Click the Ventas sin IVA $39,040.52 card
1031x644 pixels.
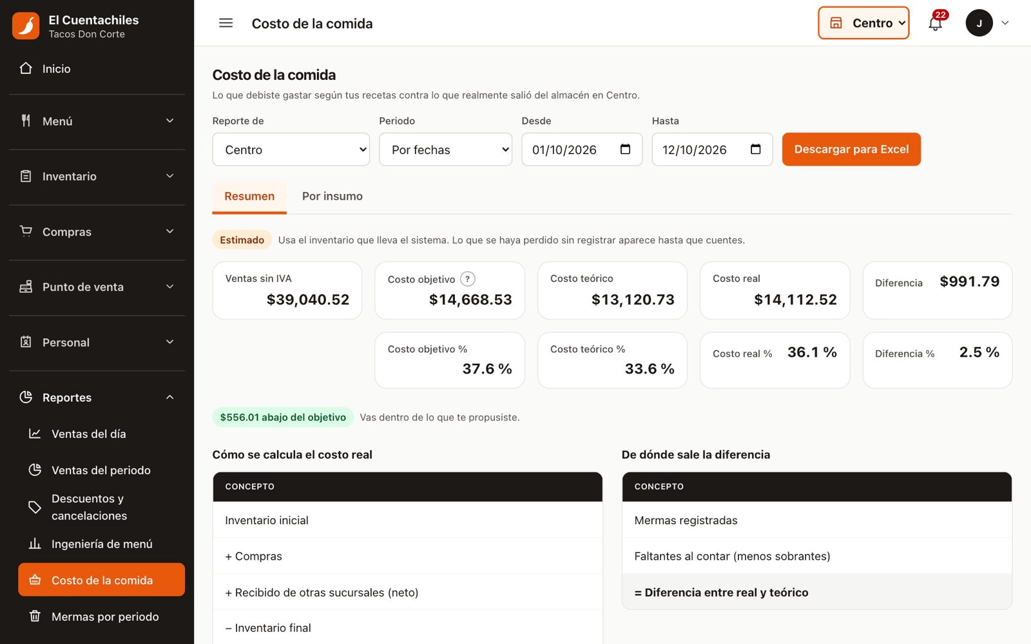287,290
